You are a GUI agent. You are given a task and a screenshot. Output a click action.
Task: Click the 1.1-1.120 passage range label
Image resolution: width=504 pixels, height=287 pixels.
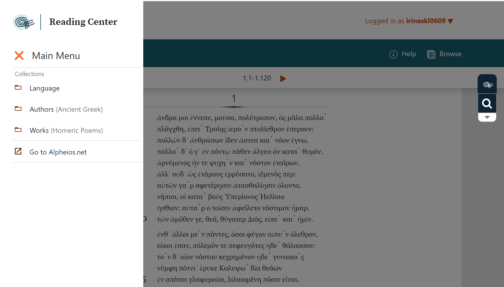click(257, 78)
